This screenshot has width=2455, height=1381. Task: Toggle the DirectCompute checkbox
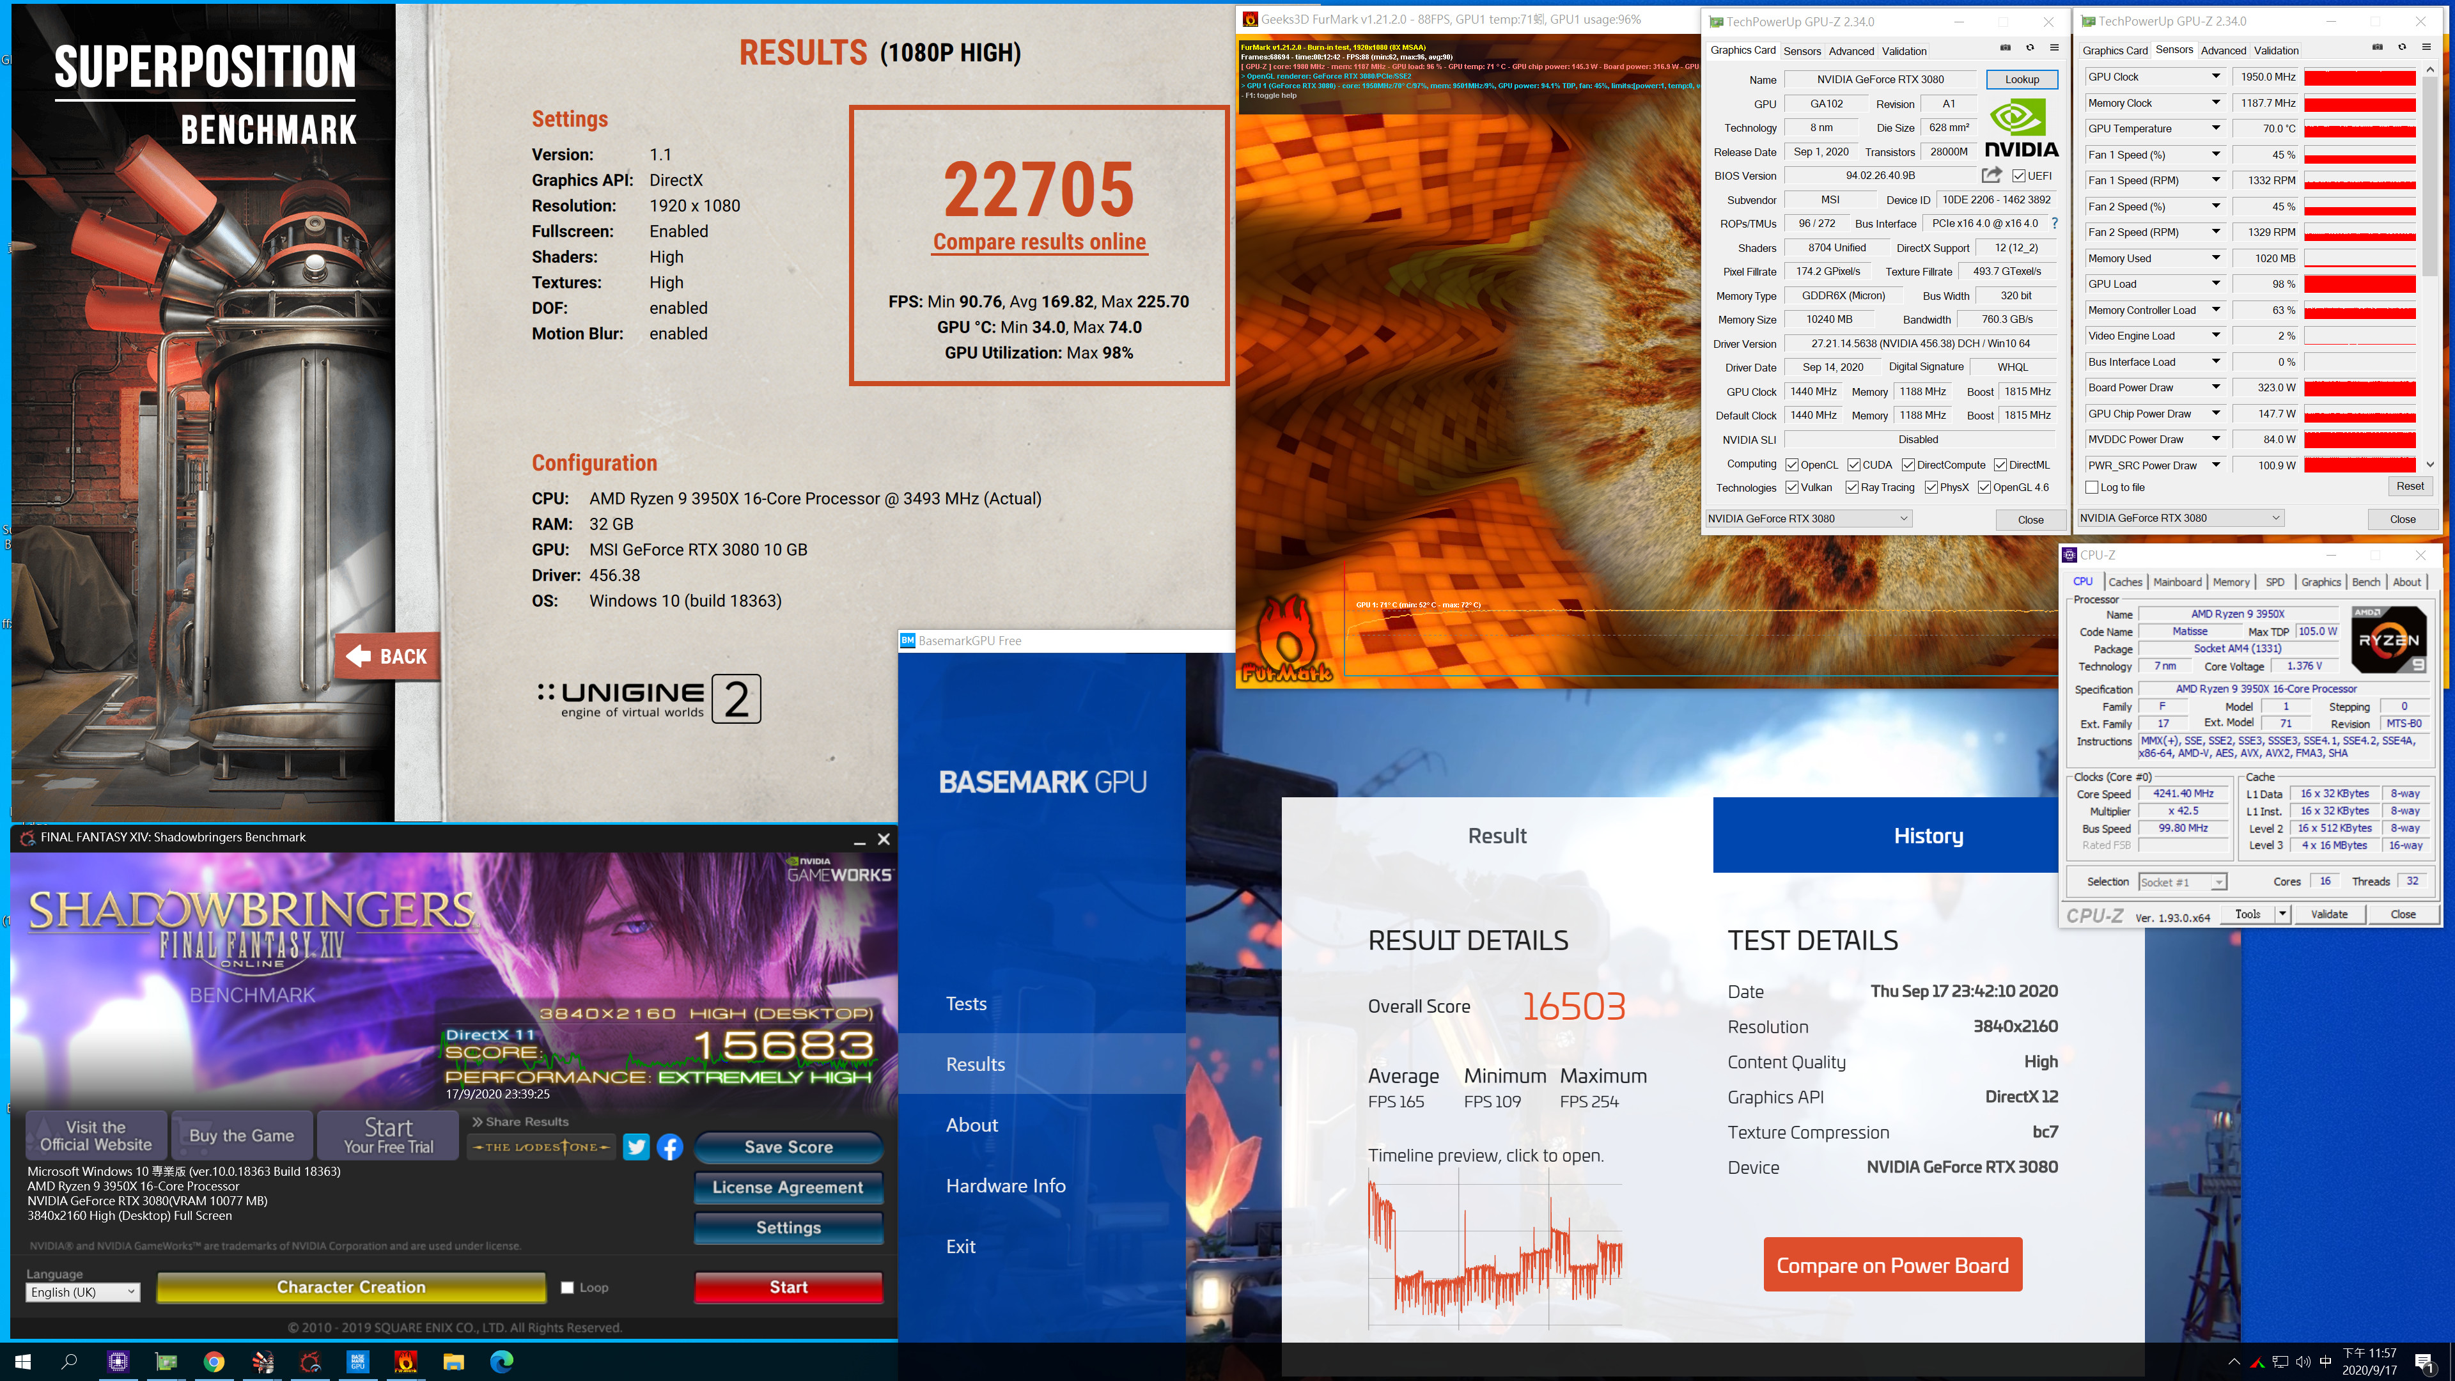[1908, 465]
